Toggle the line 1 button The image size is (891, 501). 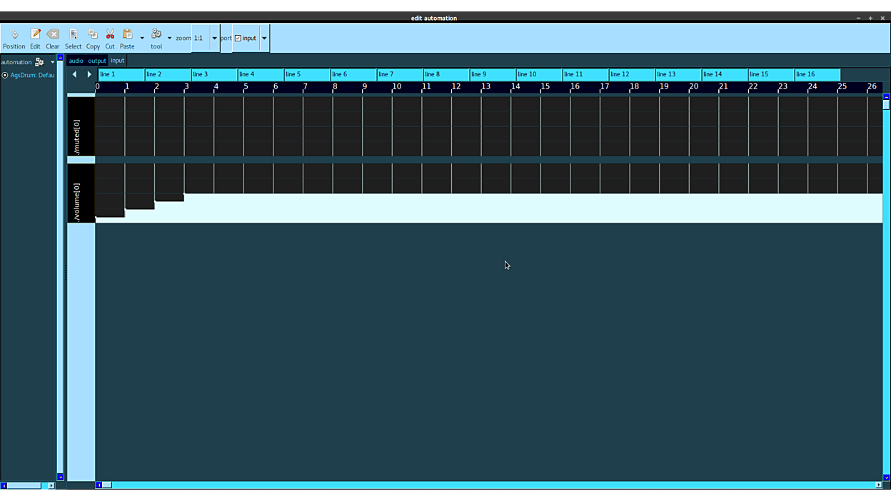(121, 74)
